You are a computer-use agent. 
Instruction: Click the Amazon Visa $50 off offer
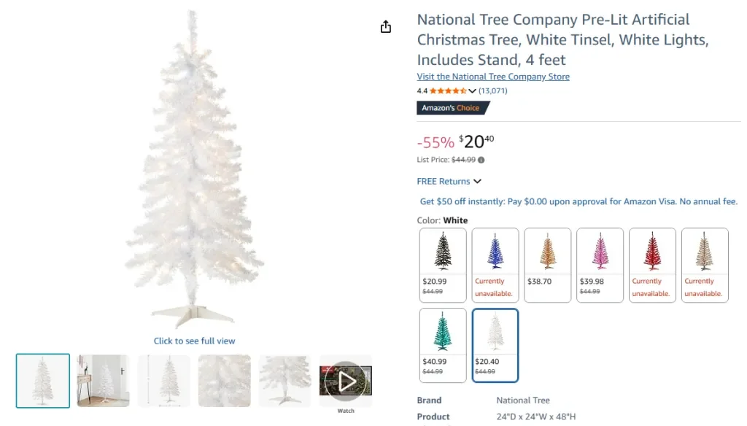pos(577,201)
